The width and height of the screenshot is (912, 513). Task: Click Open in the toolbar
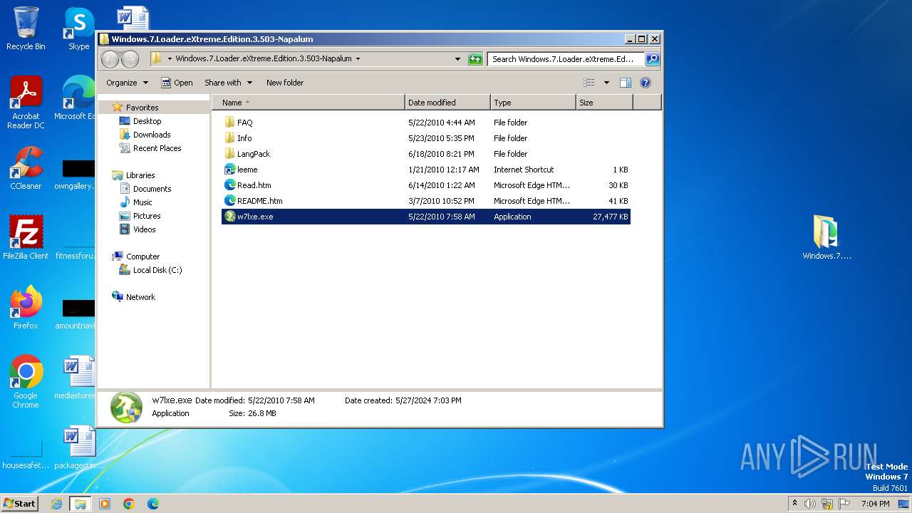pos(177,83)
